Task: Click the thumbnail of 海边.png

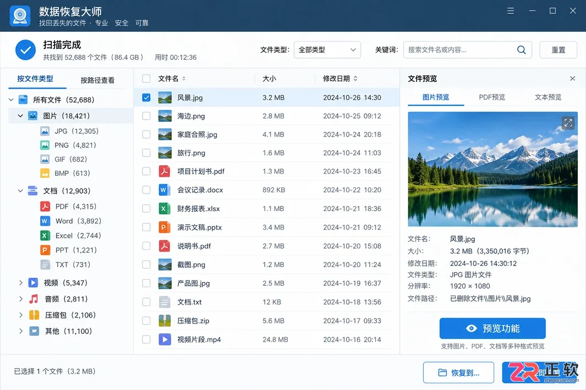Action: (165, 116)
